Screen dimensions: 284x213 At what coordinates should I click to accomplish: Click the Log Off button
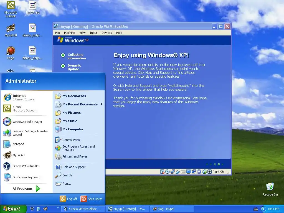[69, 199]
